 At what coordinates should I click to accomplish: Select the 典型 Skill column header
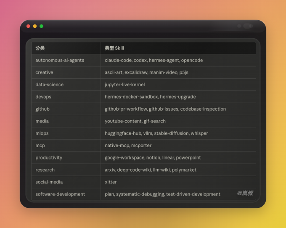(178, 48)
